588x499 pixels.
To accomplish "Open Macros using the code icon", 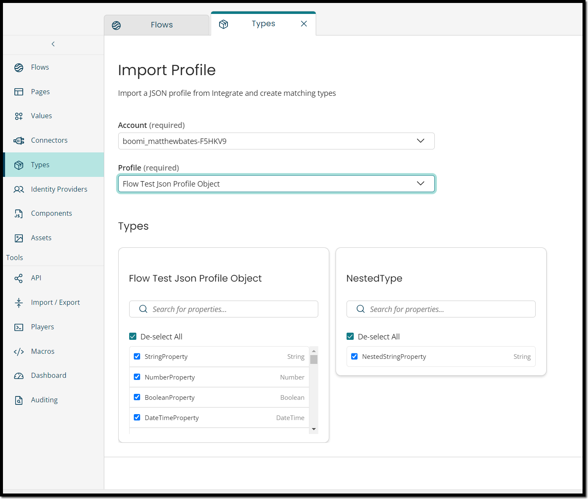I will click(x=19, y=352).
